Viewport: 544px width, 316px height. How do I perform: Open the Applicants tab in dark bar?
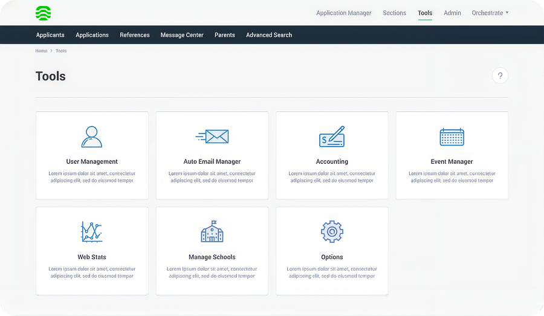pyautogui.click(x=50, y=34)
